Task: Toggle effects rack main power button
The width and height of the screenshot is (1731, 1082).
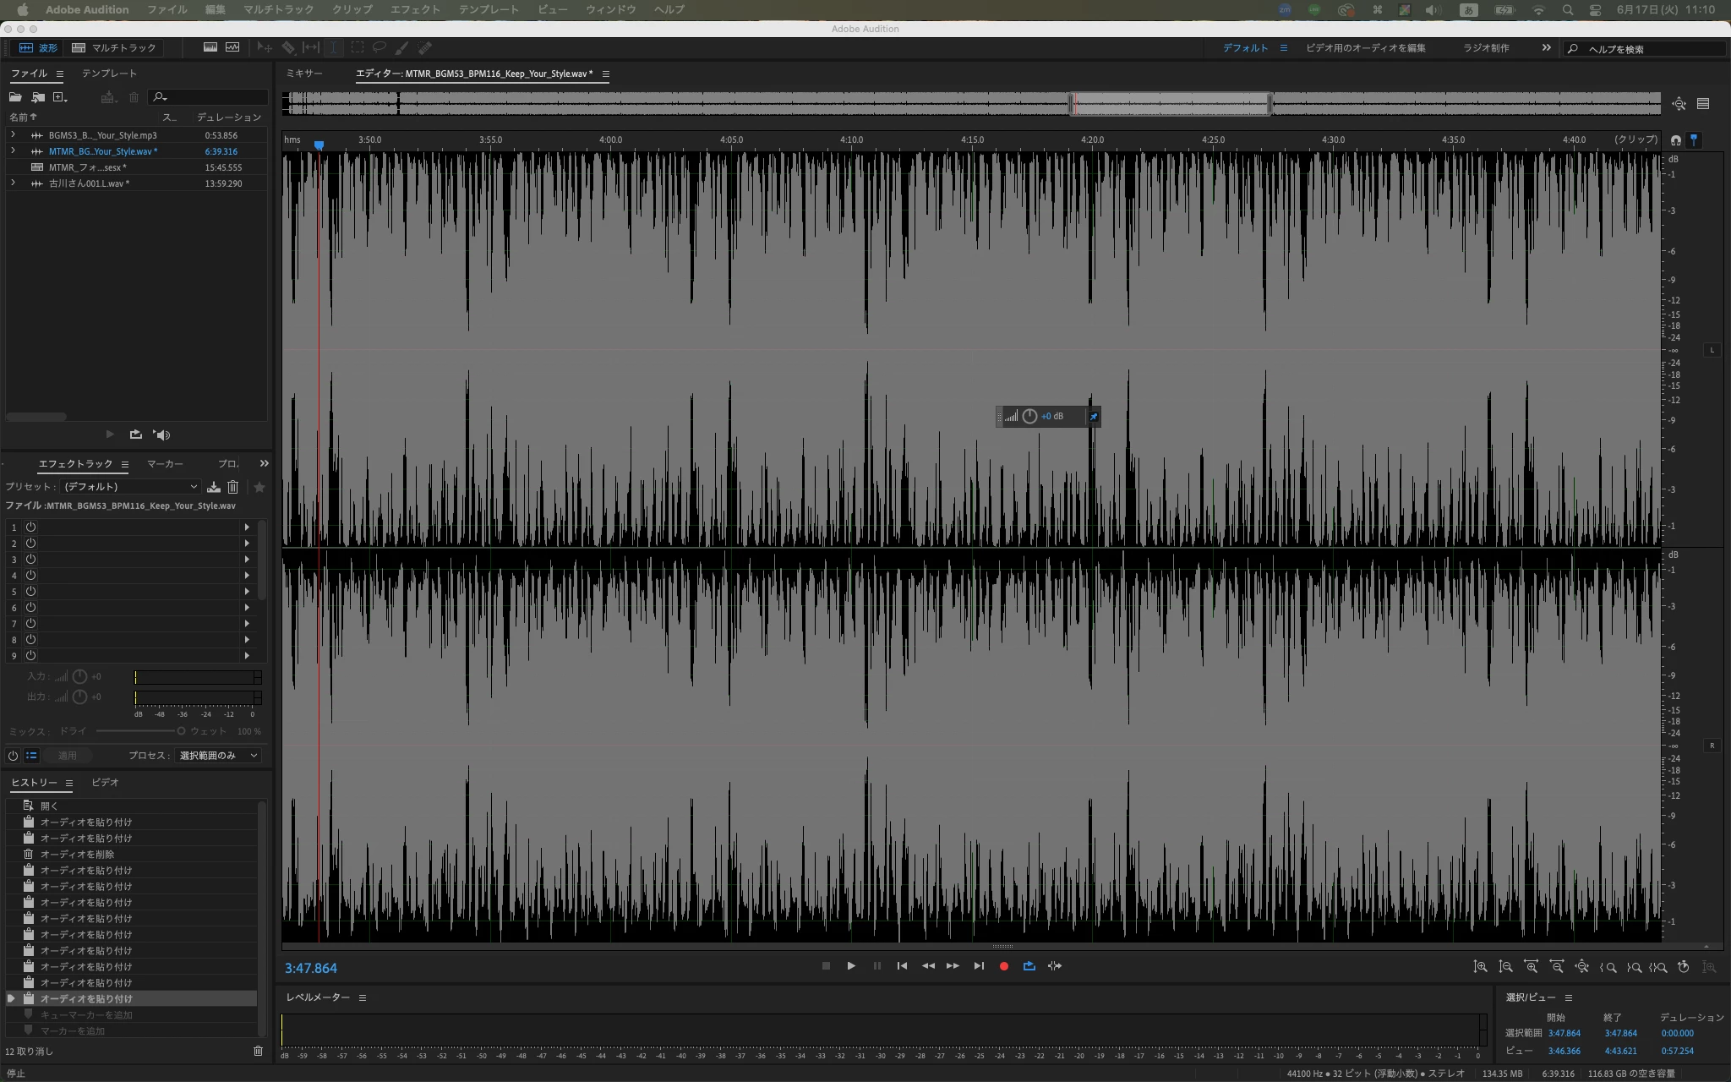Action: (x=13, y=756)
